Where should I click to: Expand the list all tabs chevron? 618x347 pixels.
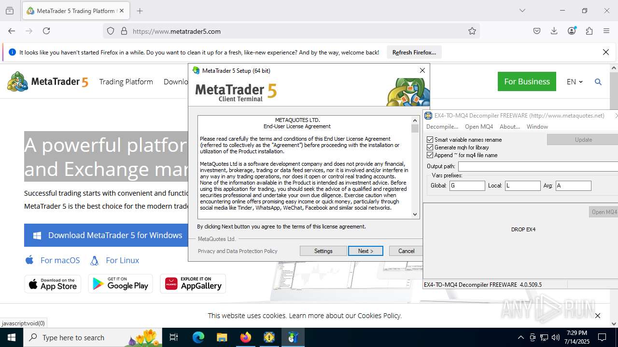[522, 11]
